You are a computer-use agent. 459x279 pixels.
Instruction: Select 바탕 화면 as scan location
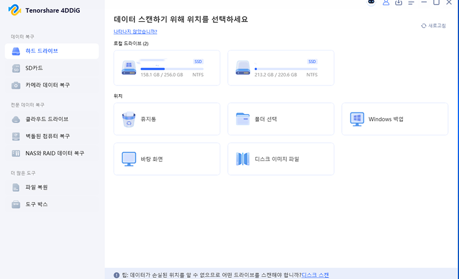pyautogui.click(x=167, y=159)
